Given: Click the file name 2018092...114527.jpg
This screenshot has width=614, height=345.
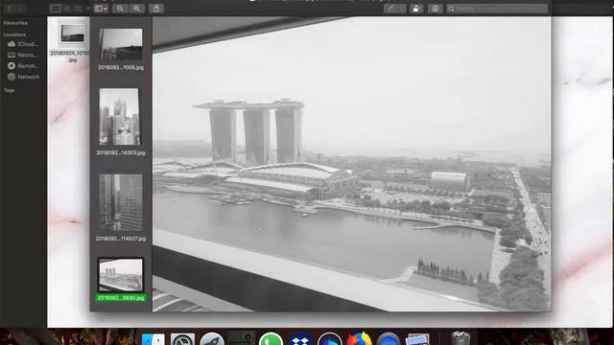Looking at the screenshot, I should (121, 239).
